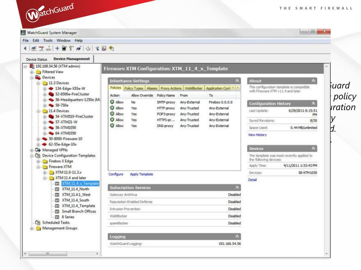This screenshot has width=361, height=270.
Task: Switch to the Aliases tab
Action: (x=152, y=88)
